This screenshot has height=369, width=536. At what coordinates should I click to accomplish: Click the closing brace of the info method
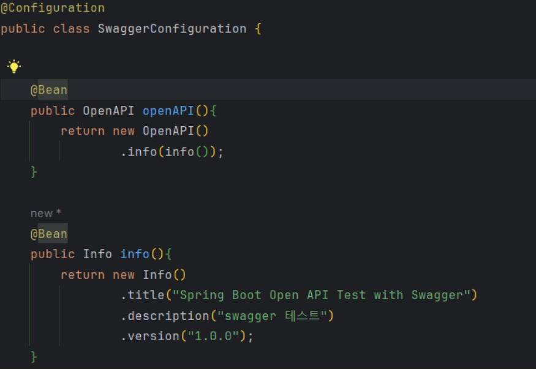(x=34, y=357)
